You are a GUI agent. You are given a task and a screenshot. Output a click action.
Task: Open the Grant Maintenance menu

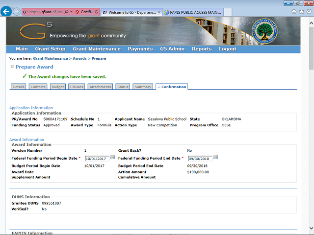click(97, 49)
